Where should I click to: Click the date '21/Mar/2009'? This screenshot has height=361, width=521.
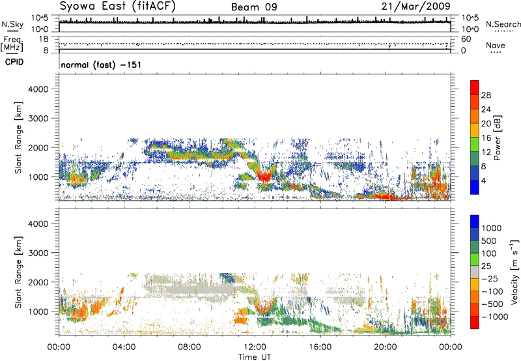tap(415, 6)
